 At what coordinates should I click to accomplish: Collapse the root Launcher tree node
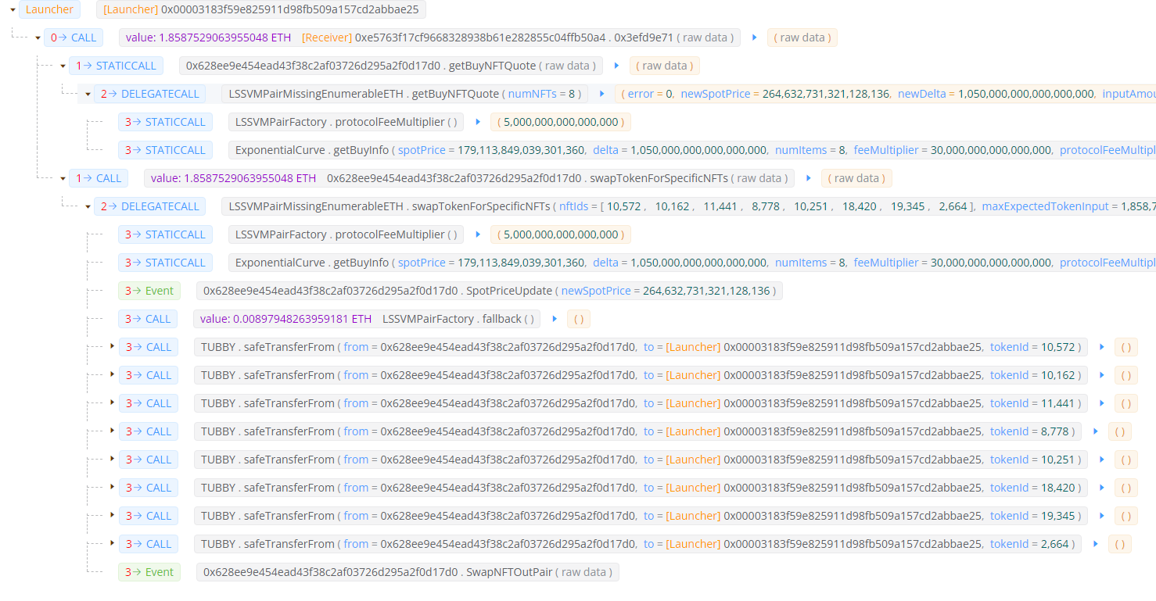point(13,9)
